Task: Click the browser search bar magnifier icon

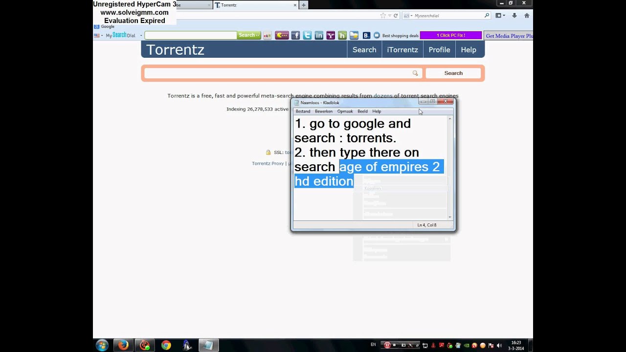Action: tap(487, 15)
